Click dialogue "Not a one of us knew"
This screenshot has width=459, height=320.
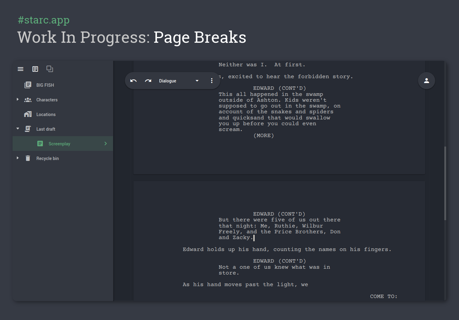pyautogui.click(x=274, y=267)
